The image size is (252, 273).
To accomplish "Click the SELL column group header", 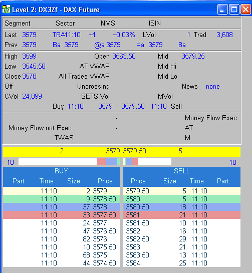I will point(182,171).
